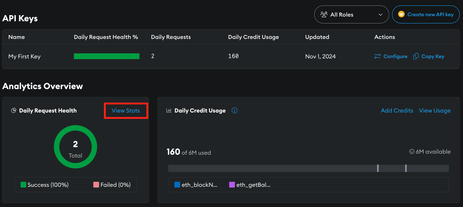The image size is (463, 207).
Task: Click the Configure sliders icon for My First Key
Action: click(x=377, y=56)
